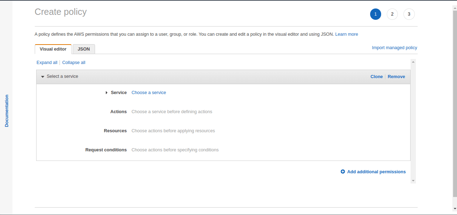Click the Actions label
Screen dimensions: 457x215
coord(118,112)
